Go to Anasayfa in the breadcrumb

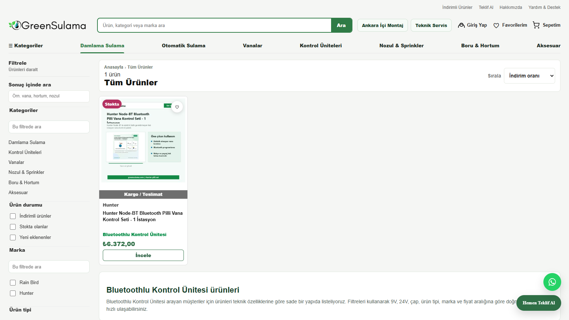(x=114, y=67)
